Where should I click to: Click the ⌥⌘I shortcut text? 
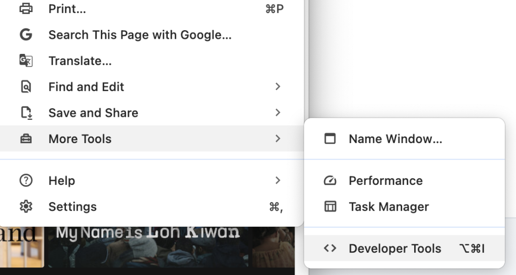point(472,248)
